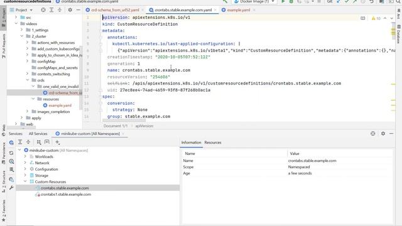Open Project panel settings gear
The image size is (402, 226).
pos(70,10)
